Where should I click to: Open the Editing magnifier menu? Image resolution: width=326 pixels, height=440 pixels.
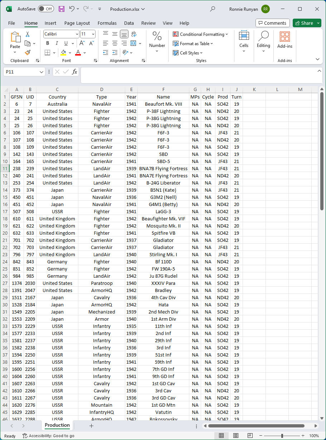pos(263,42)
